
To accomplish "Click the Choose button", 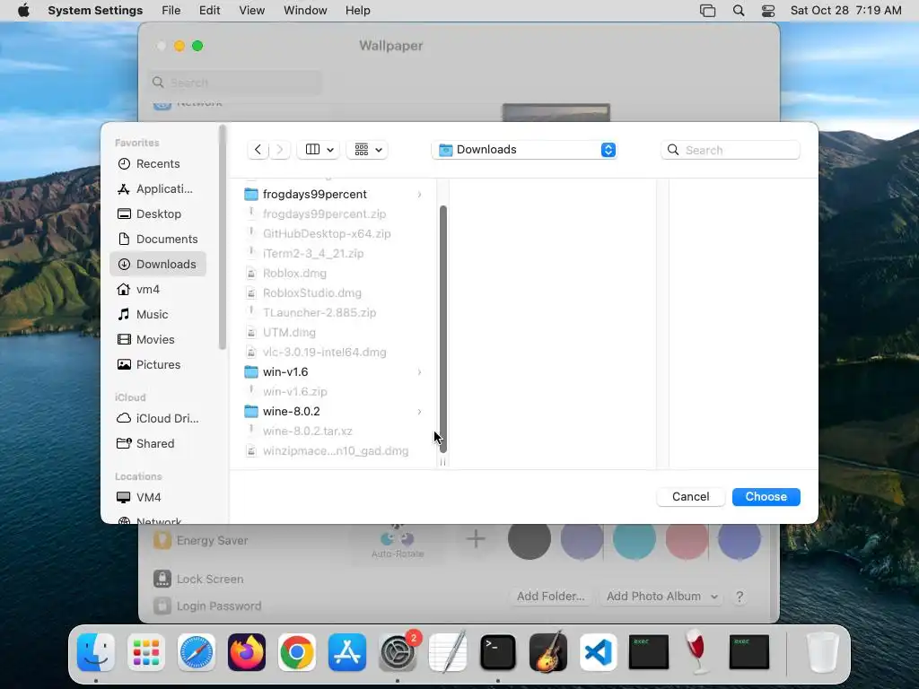I will pyautogui.click(x=766, y=497).
